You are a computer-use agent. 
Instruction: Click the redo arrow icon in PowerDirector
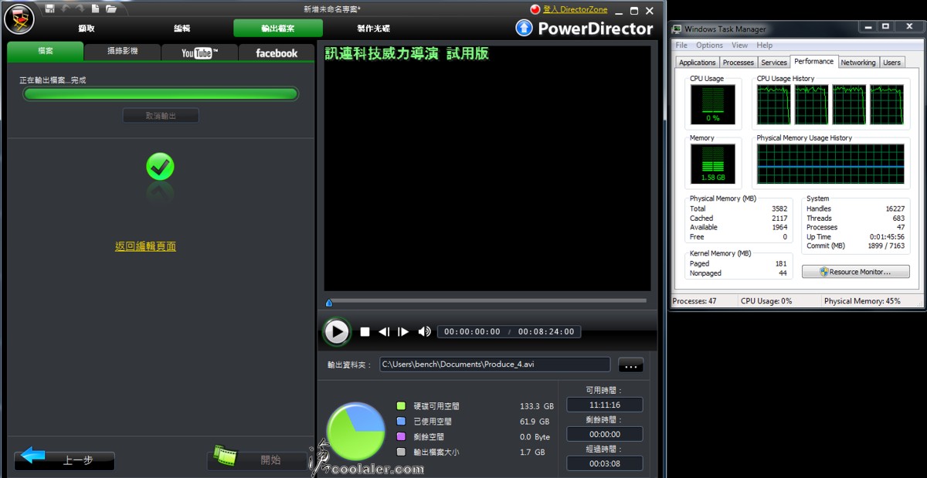click(x=80, y=8)
